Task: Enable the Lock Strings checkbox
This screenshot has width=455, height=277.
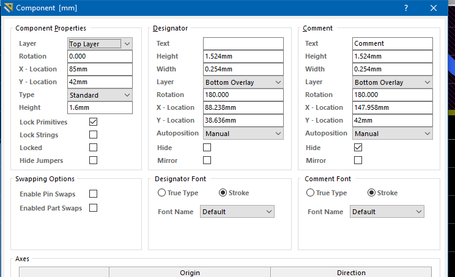Action: tap(94, 135)
